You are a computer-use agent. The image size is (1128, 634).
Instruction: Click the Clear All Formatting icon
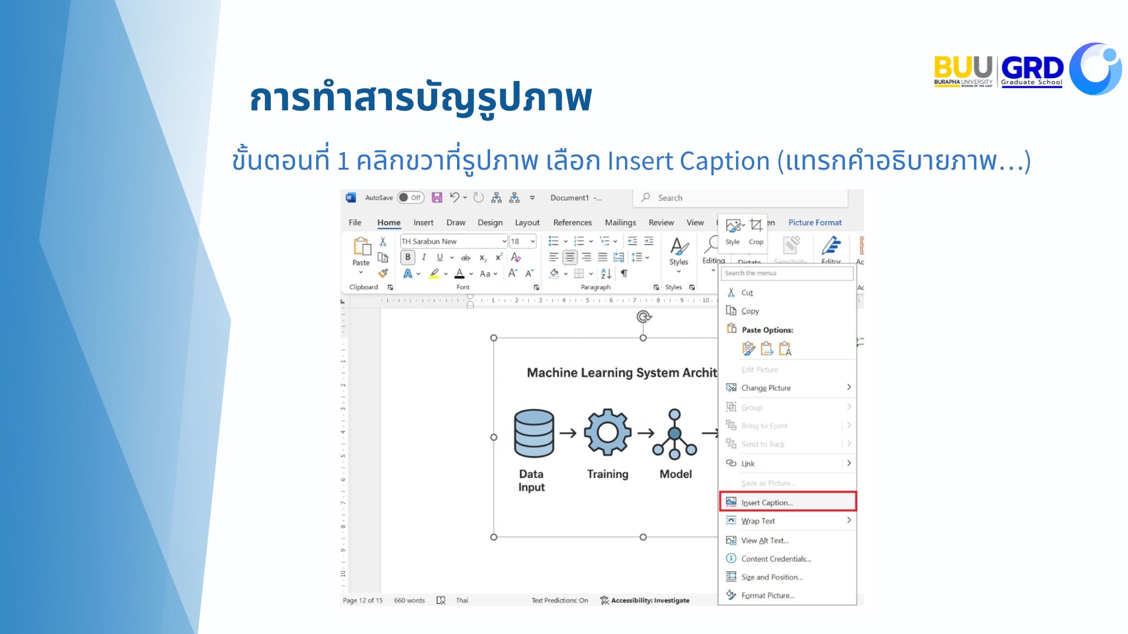516,257
